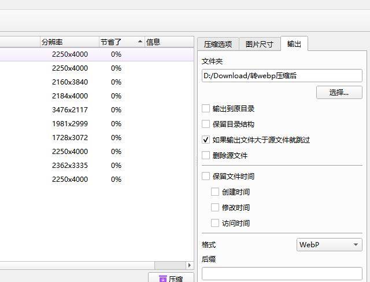Click the 后缀 suffix input field
Screen dimensions: 370x282
point(282,274)
